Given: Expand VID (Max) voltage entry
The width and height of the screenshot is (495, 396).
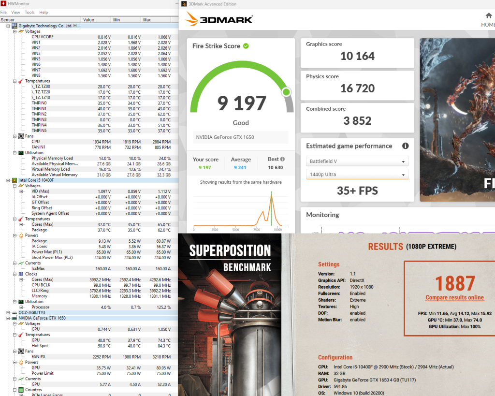Looking at the screenshot, I should point(21,191).
